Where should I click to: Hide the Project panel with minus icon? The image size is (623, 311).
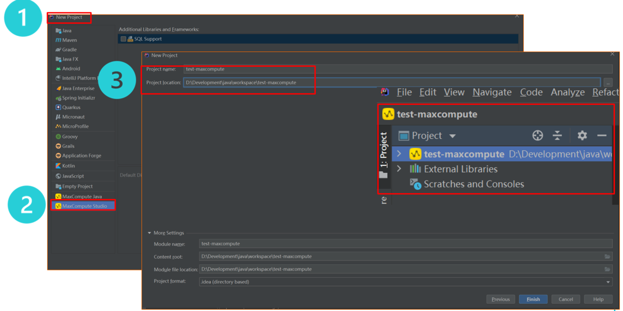(x=602, y=135)
